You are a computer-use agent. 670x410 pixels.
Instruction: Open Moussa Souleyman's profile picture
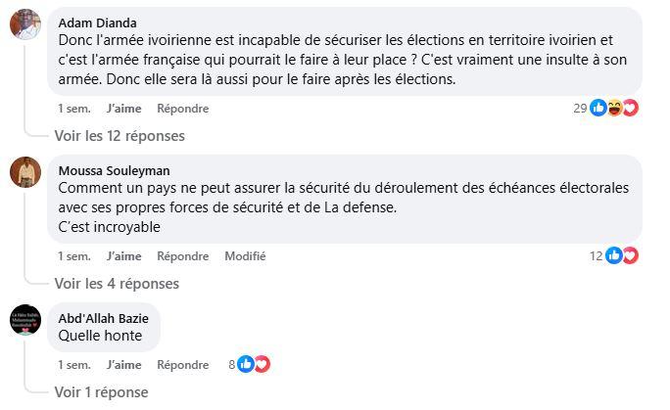click(25, 172)
